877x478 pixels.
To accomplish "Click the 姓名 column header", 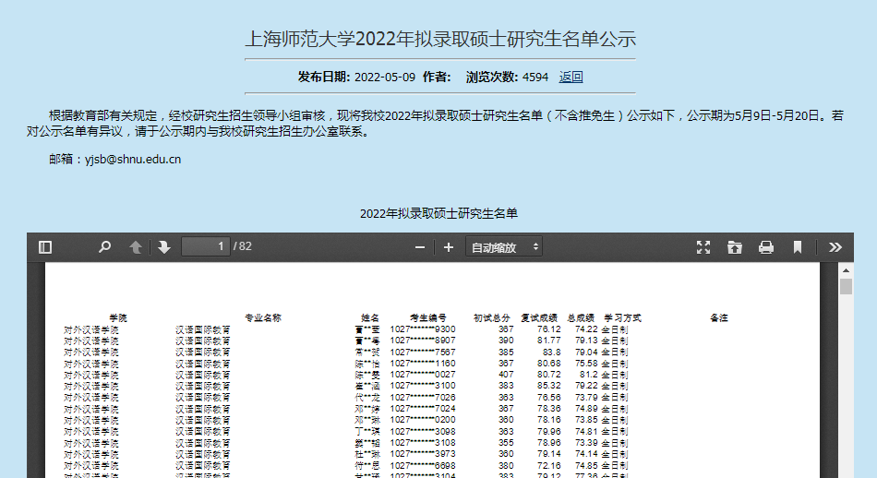I will [370, 318].
